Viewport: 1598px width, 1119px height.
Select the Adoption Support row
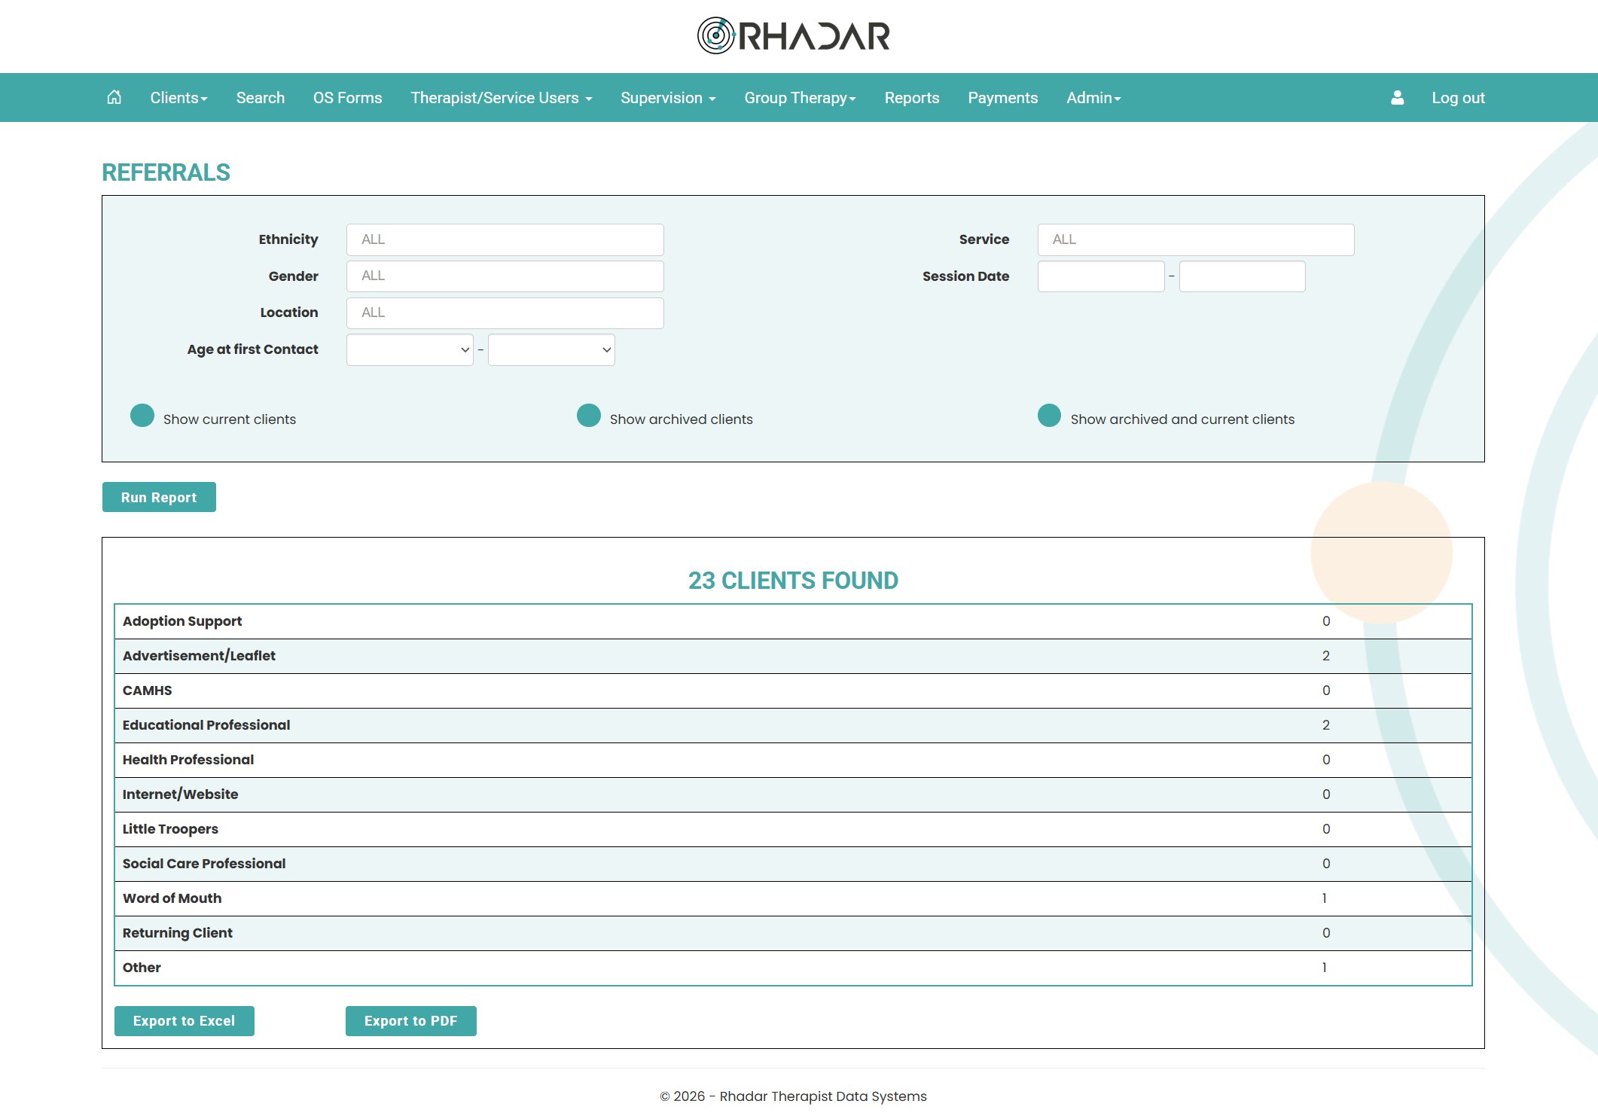[x=793, y=621]
